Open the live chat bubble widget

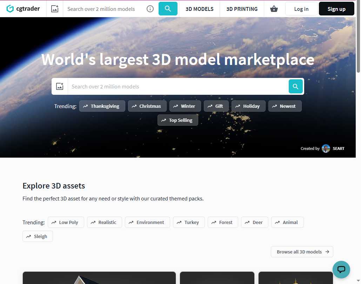pyautogui.click(x=341, y=270)
